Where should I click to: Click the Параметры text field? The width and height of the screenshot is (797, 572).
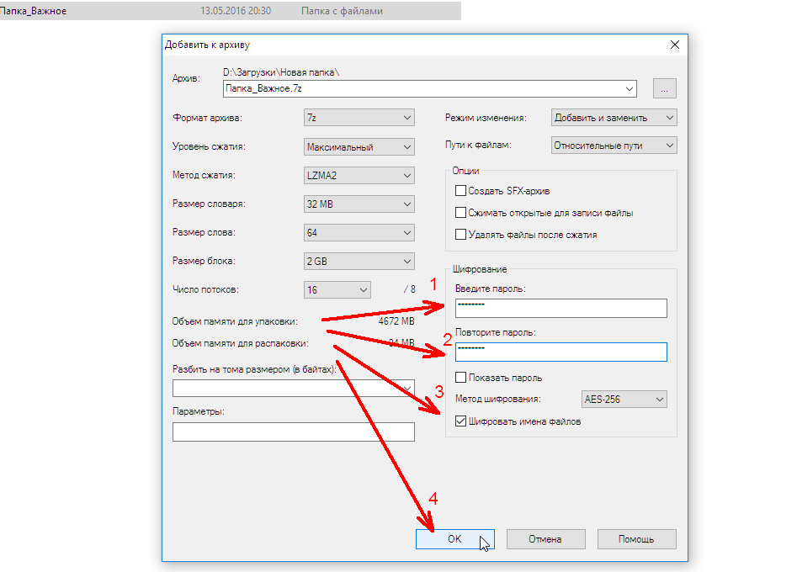point(293,432)
